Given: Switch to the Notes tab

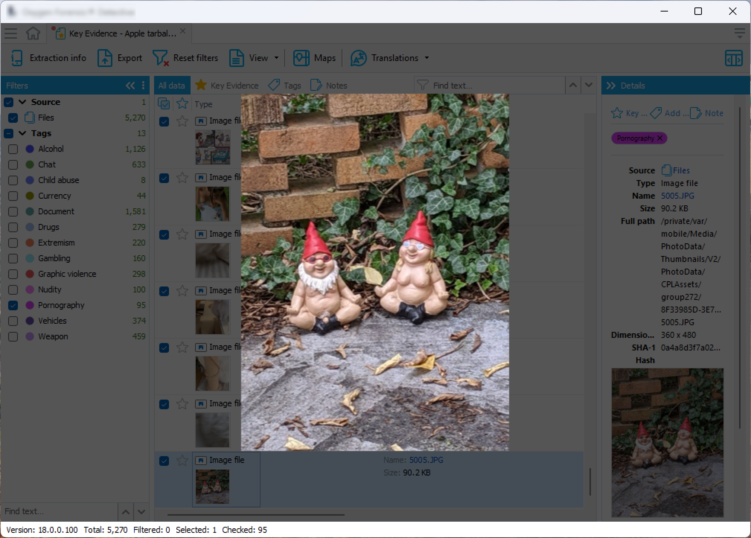Looking at the screenshot, I should pyautogui.click(x=329, y=86).
